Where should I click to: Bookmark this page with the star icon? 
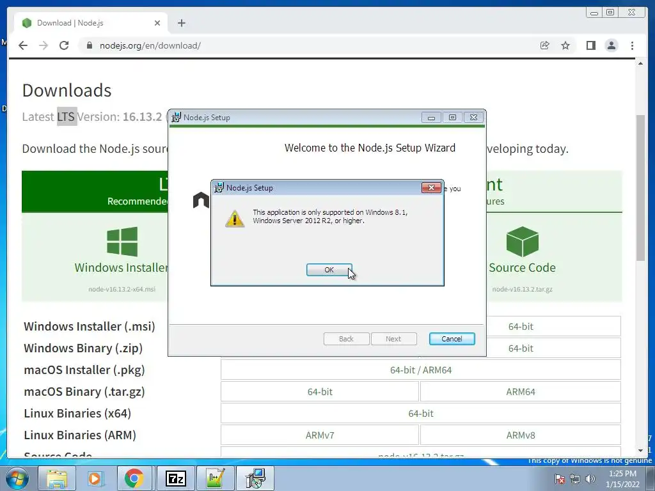point(565,45)
